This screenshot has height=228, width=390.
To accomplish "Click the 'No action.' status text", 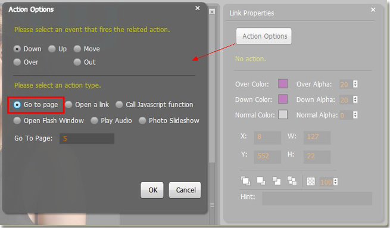I will click(x=251, y=59).
